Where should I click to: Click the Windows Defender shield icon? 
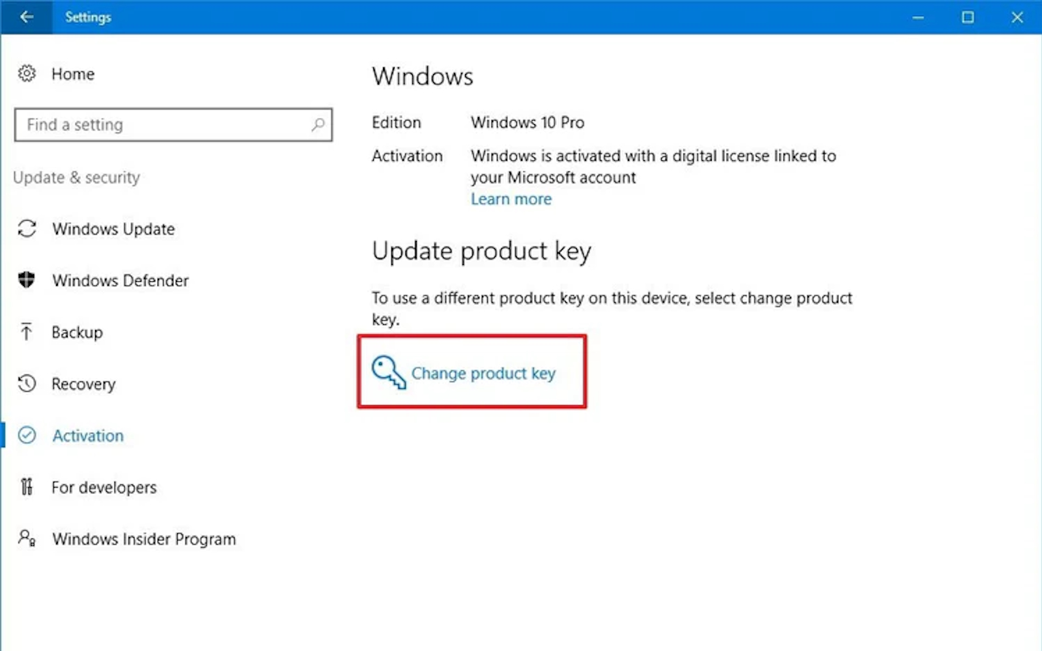[x=27, y=280]
